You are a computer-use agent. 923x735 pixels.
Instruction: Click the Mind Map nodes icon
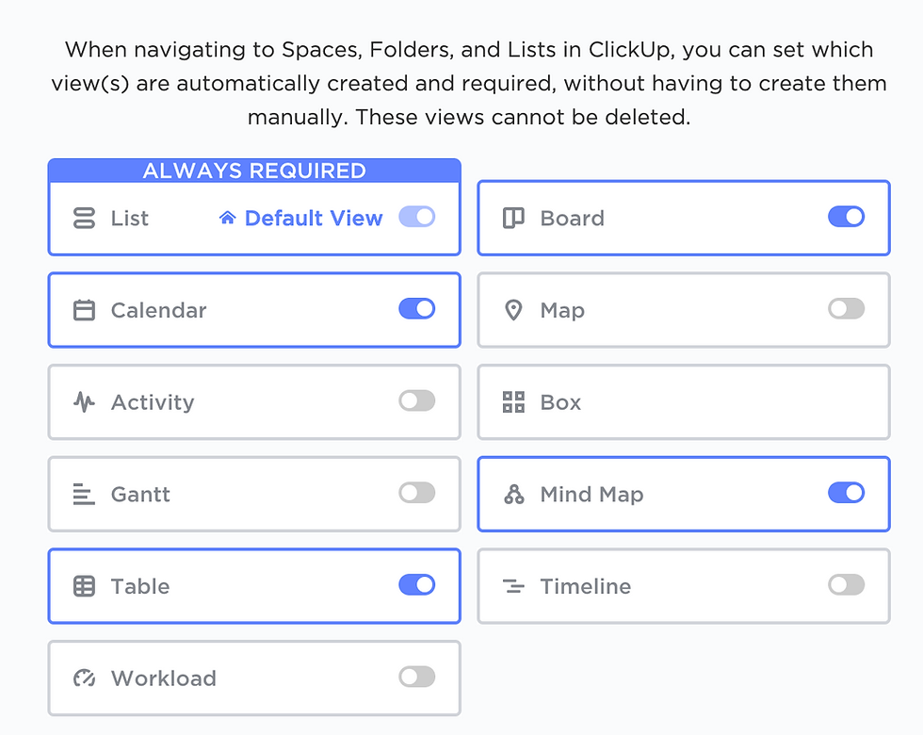point(513,494)
